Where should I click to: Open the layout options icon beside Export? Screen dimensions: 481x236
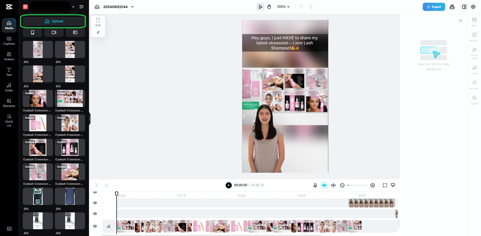(x=452, y=7)
